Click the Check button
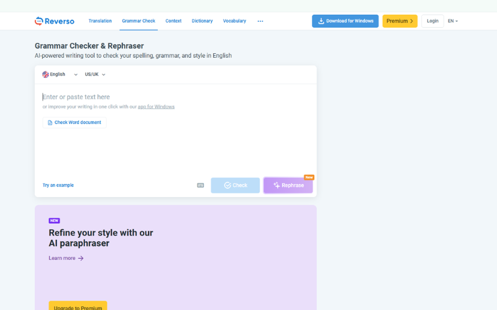Image resolution: width=497 pixels, height=310 pixels. [x=235, y=185]
